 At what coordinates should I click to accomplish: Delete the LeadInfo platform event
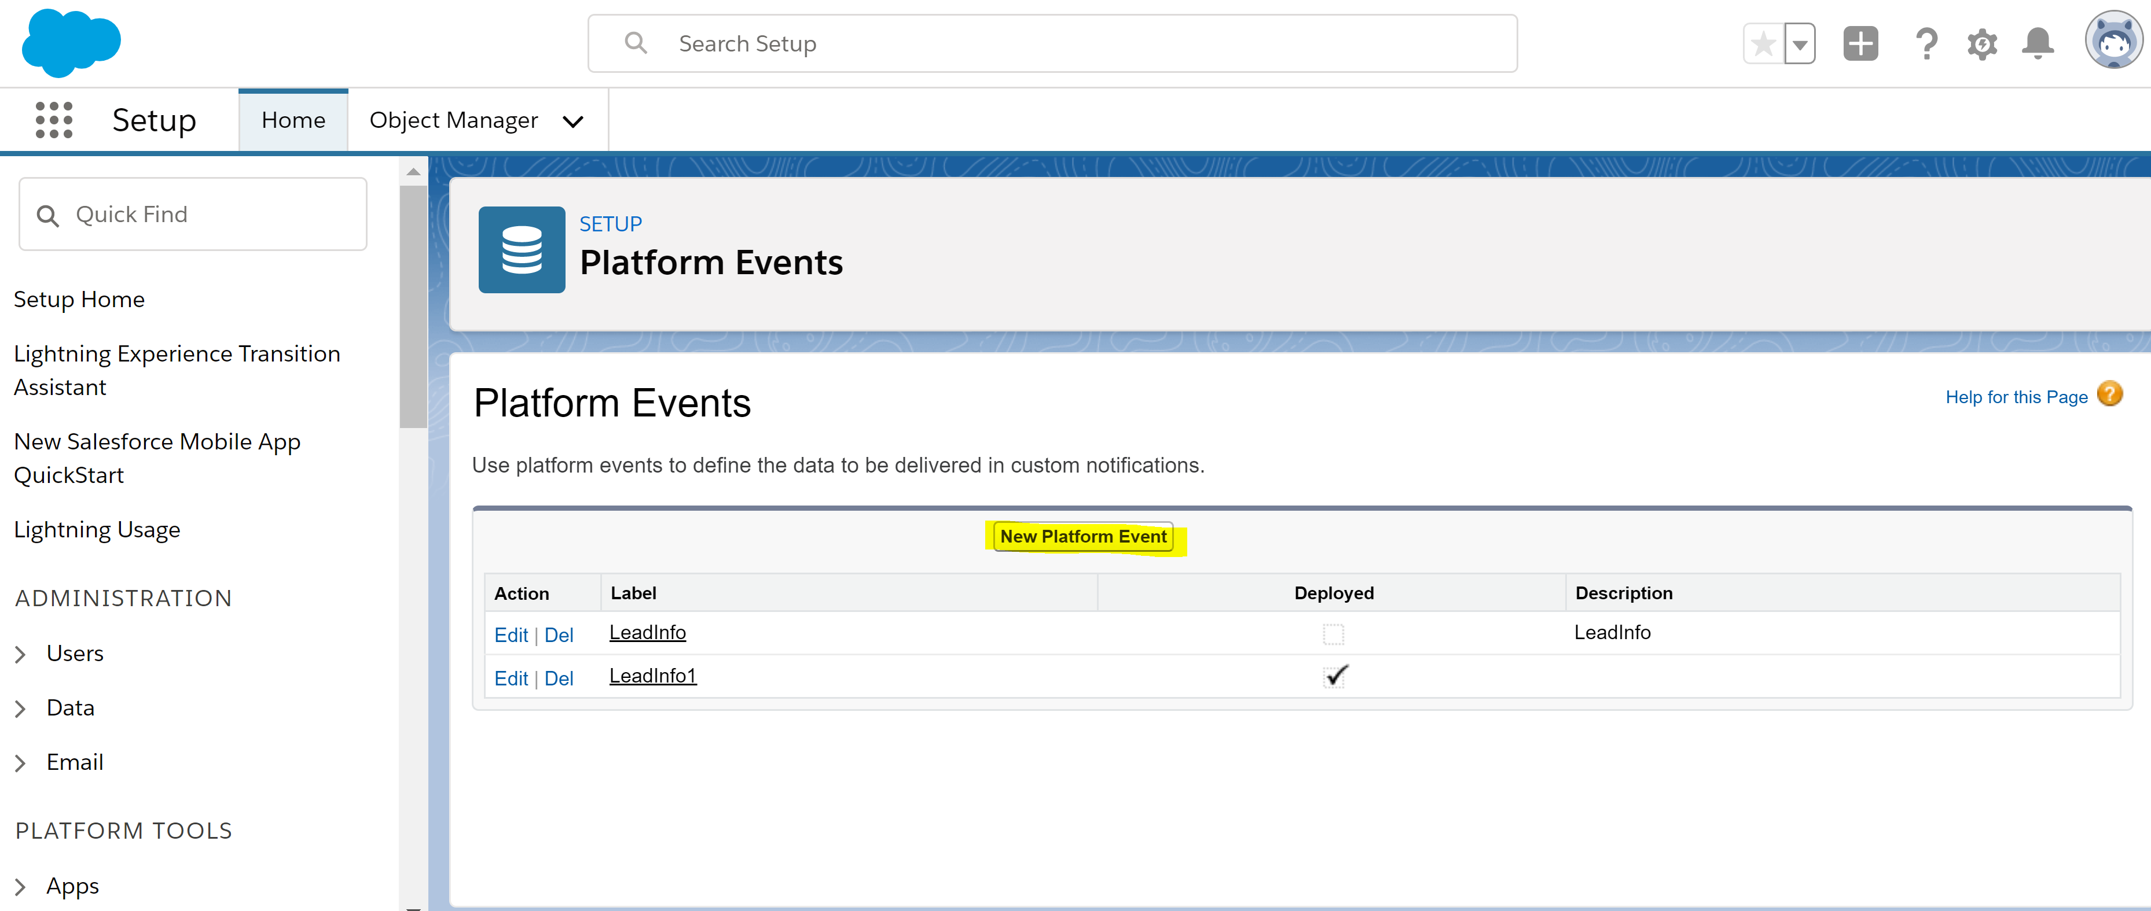(559, 635)
